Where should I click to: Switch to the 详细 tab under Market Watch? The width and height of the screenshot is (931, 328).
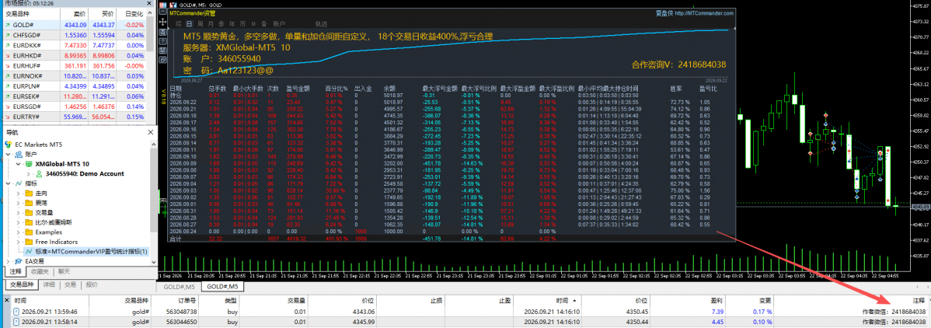coord(49,284)
